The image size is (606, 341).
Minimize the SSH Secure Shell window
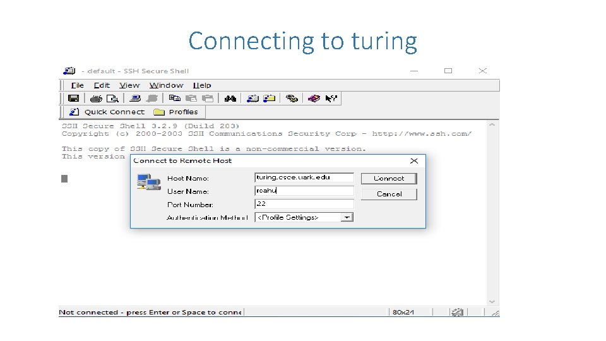coord(414,71)
